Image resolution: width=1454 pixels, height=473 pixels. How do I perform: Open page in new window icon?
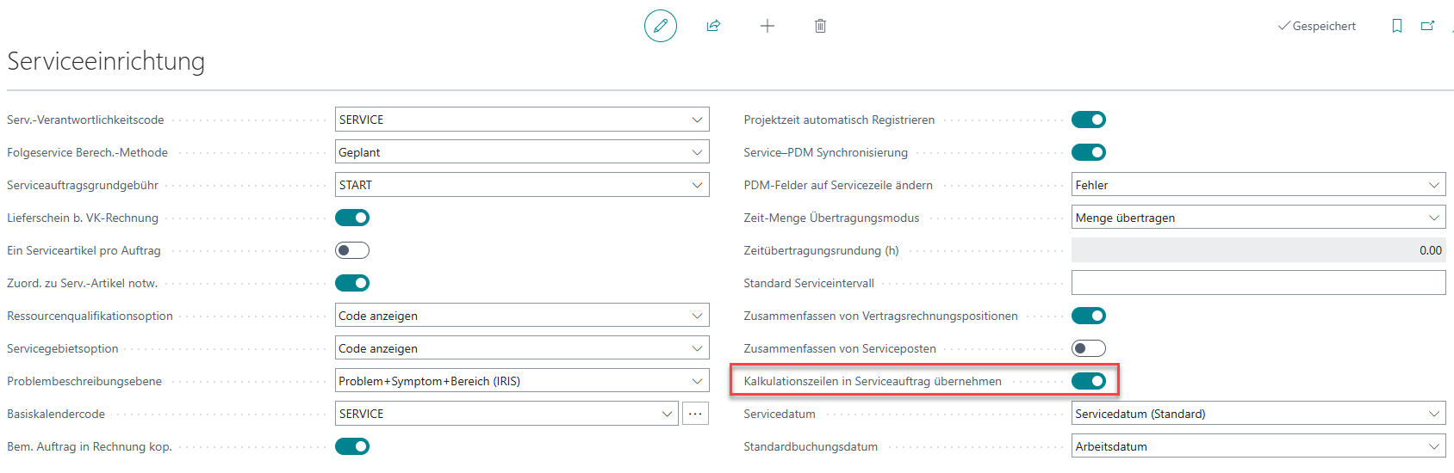1428,26
